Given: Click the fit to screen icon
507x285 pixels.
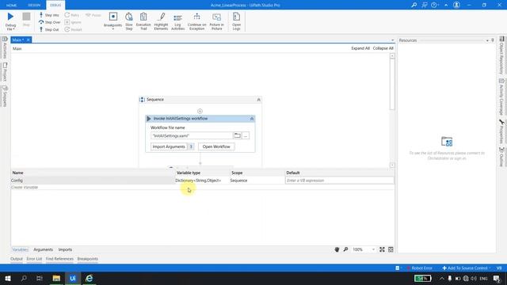Looking at the screenshot, I should pos(382,249).
